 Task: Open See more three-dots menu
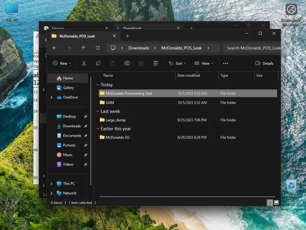(x=226, y=63)
